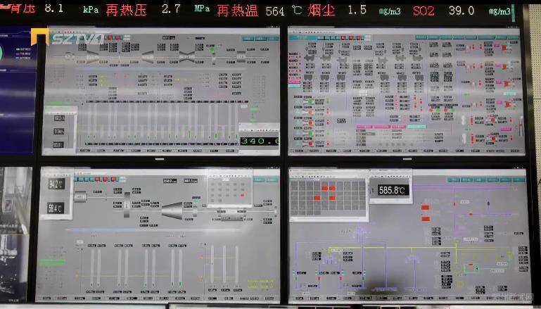Click the lower red indicator block beside the purple lines
The image size is (541, 309).
(x=426, y=218)
